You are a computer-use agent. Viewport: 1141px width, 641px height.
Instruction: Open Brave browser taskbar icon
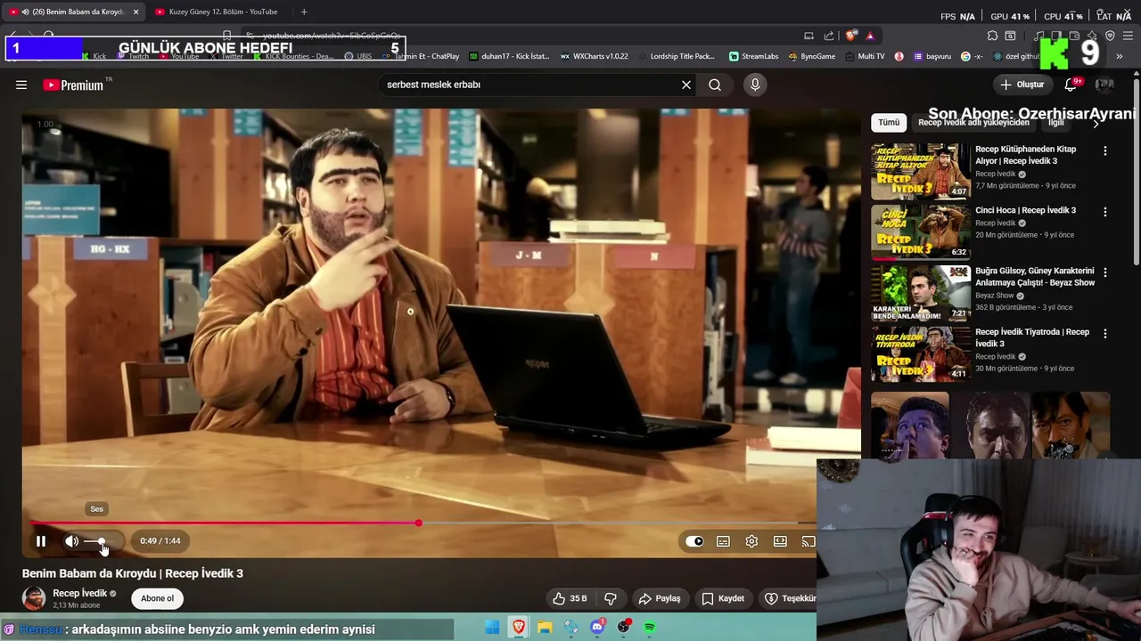[x=519, y=628]
